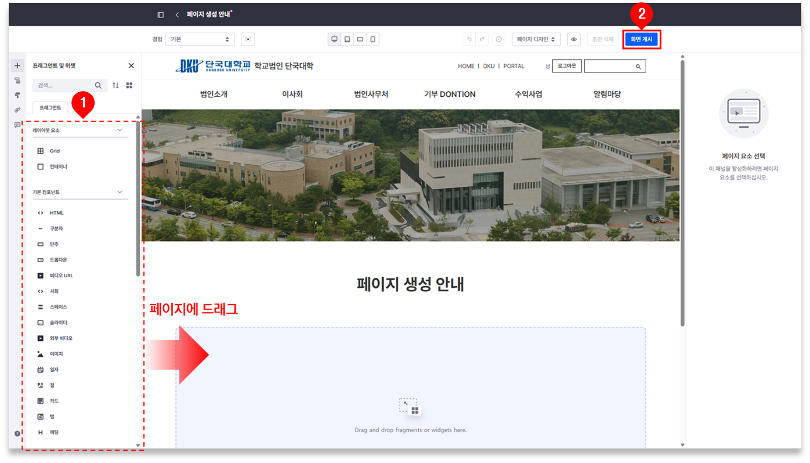The image size is (810, 463).
Task: Open history clock icon in toolbar
Action: [x=498, y=39]
